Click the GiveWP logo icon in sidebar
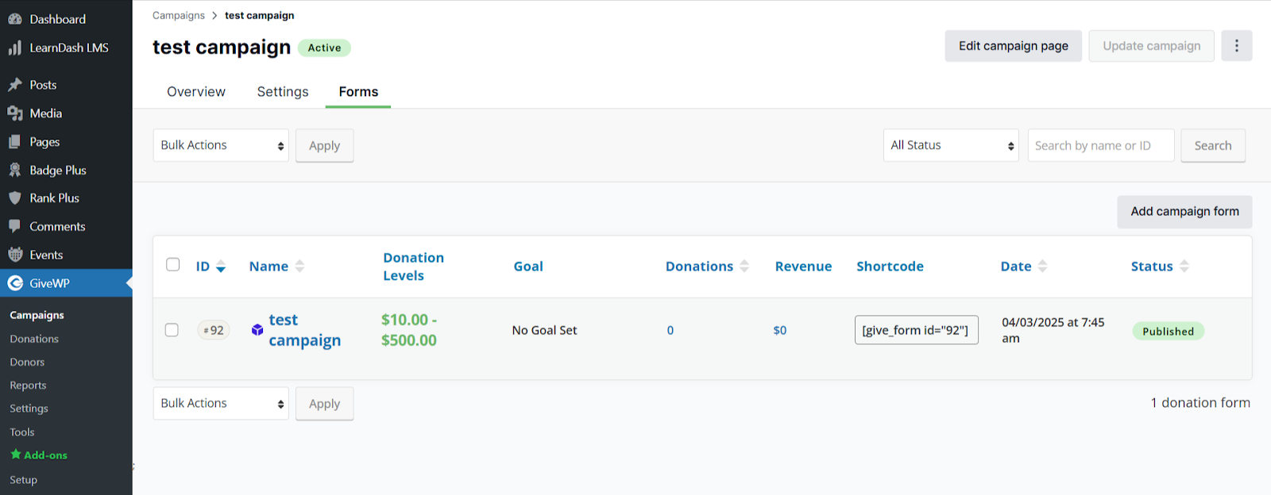The height and width of the screenshot is (495, 1271). click(15, 283)
